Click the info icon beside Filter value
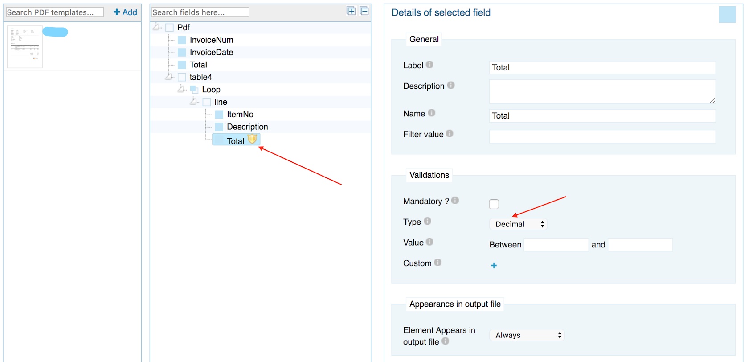The image size is (744, 362). click(x=450, y=133)
